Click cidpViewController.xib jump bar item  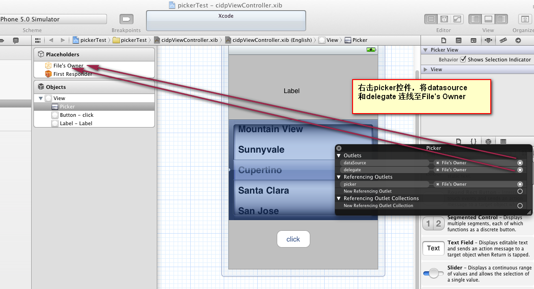[x=186, y=40]
